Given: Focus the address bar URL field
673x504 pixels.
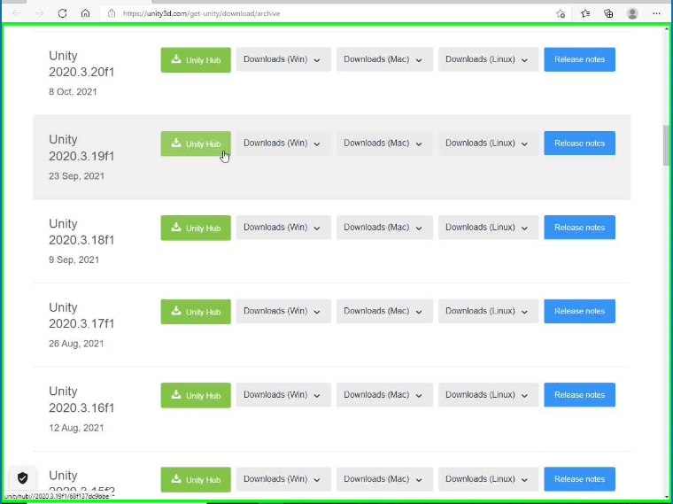Looking at the screenshot, I should pos(335,13).
